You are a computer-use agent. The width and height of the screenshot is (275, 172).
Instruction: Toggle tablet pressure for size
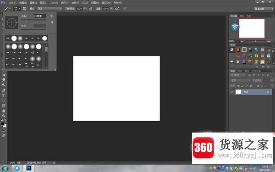click(124, 9)
